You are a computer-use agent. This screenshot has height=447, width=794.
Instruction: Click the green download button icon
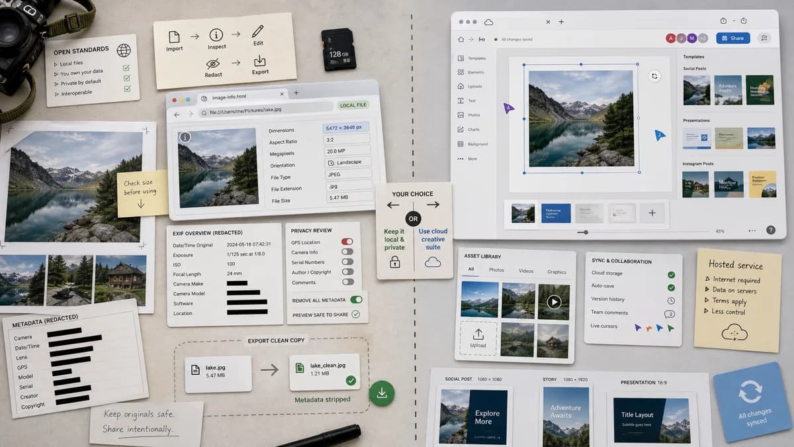(382, 393)
